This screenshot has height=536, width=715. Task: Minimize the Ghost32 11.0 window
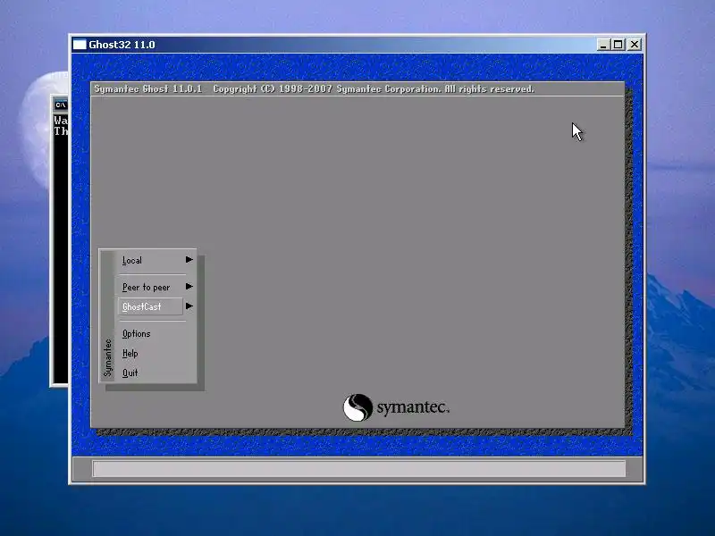click(x=602, y=45)
